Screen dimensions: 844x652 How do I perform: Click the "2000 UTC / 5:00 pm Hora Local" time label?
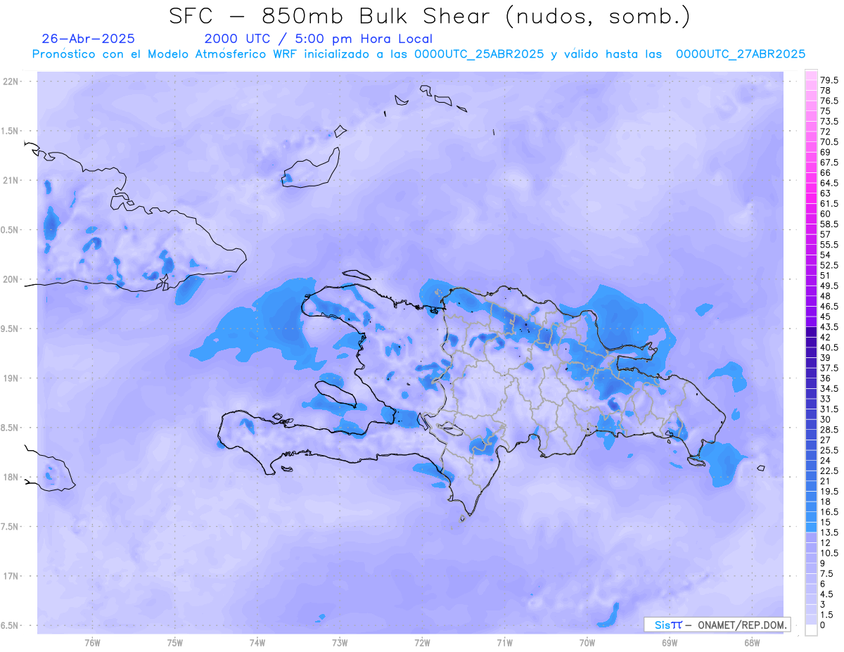pyautogui.click(x=318, y=39)
